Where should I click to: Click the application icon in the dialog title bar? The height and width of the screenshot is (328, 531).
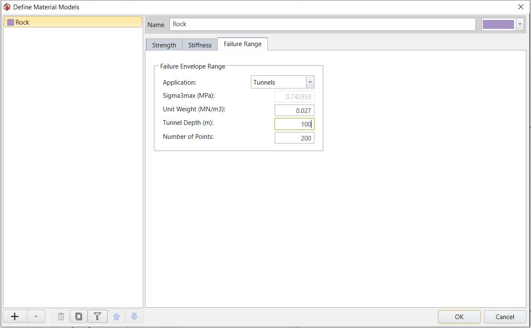6,6
